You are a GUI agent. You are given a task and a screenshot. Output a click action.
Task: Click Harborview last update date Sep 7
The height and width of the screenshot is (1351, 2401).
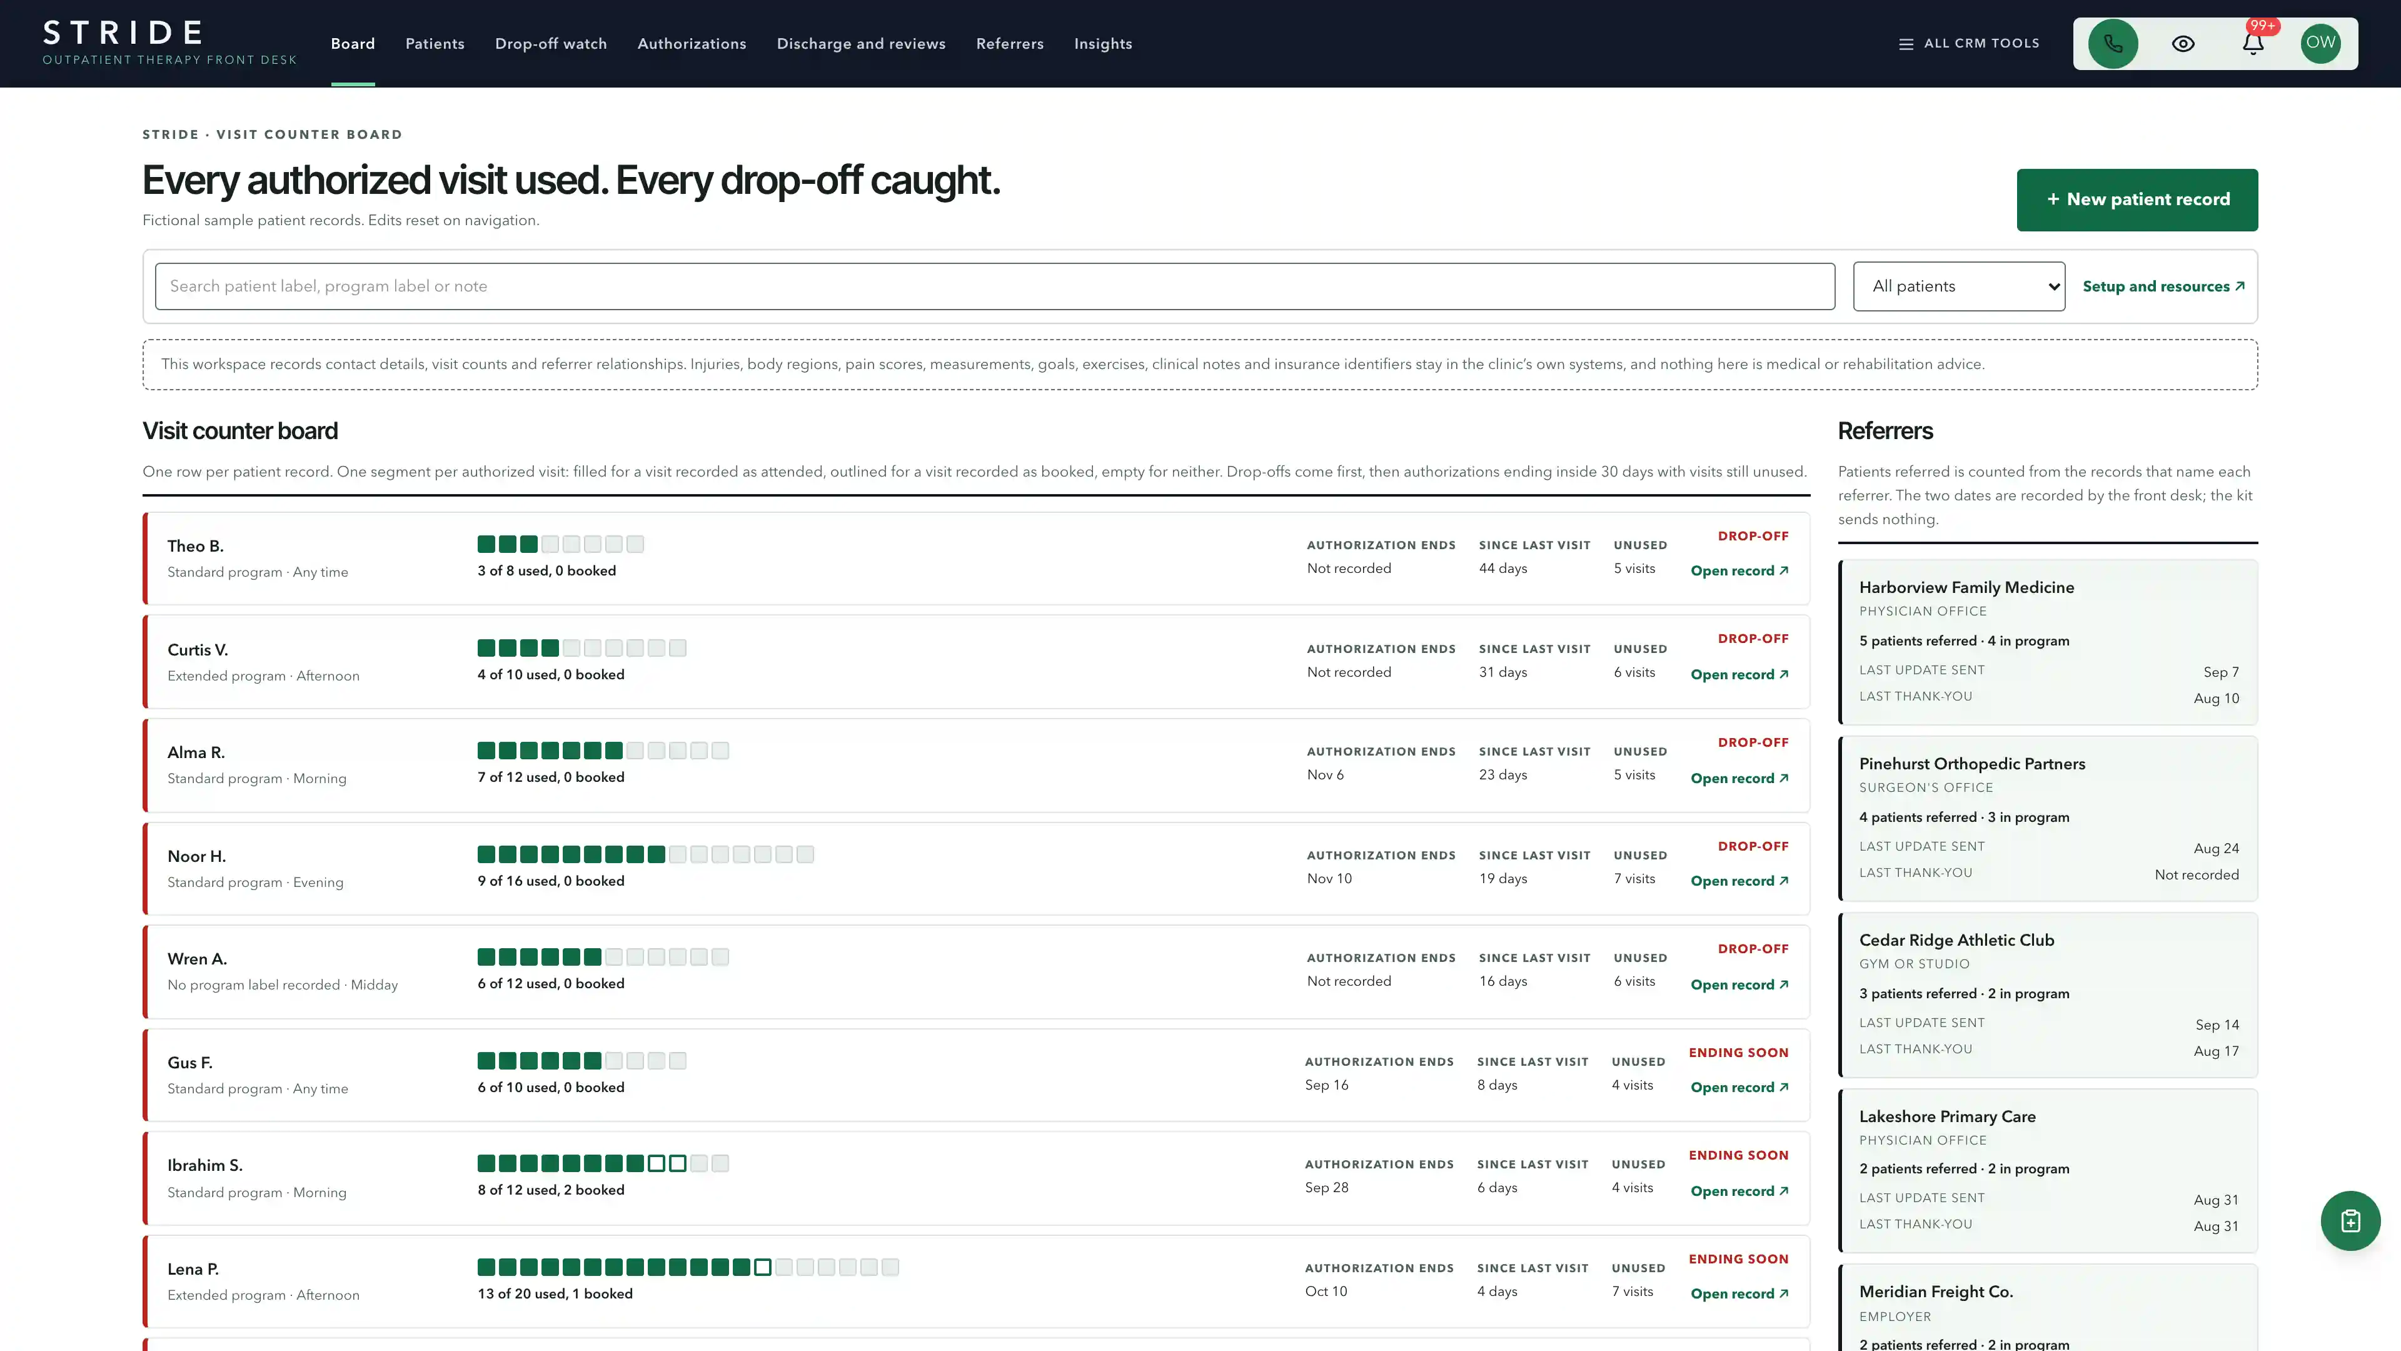coord(2220,672)
